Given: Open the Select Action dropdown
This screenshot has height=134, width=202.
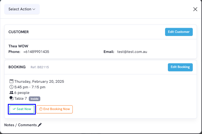Looking at the screenshot, I should coord(22,9).
